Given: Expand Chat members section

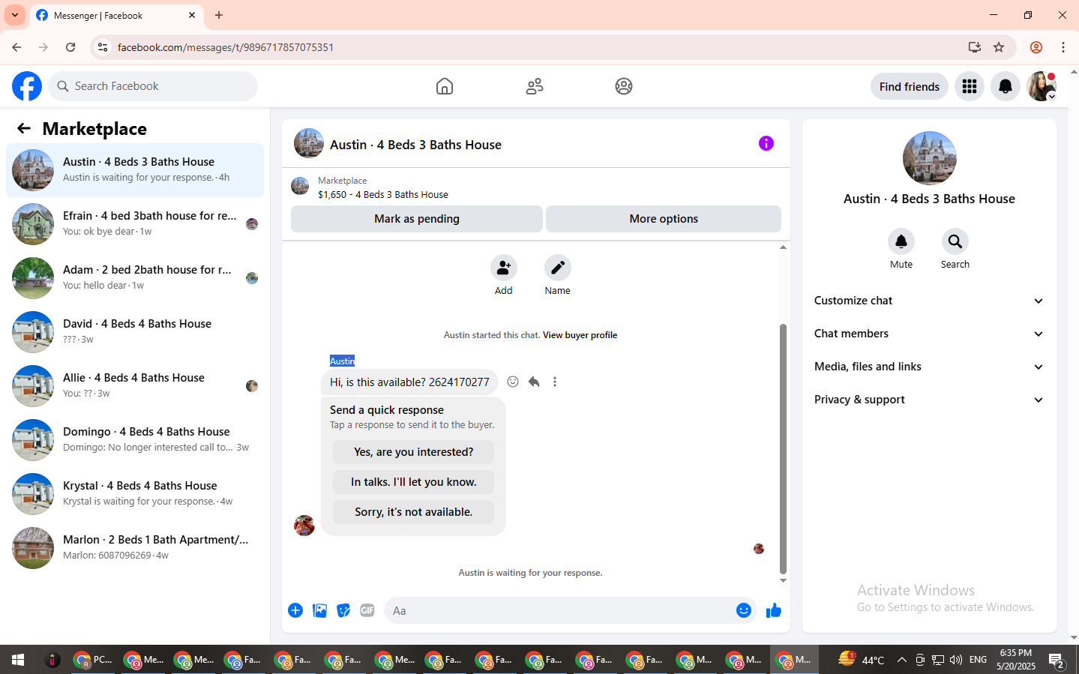Looking at the screenshot, I should click(x=929, y=334).
